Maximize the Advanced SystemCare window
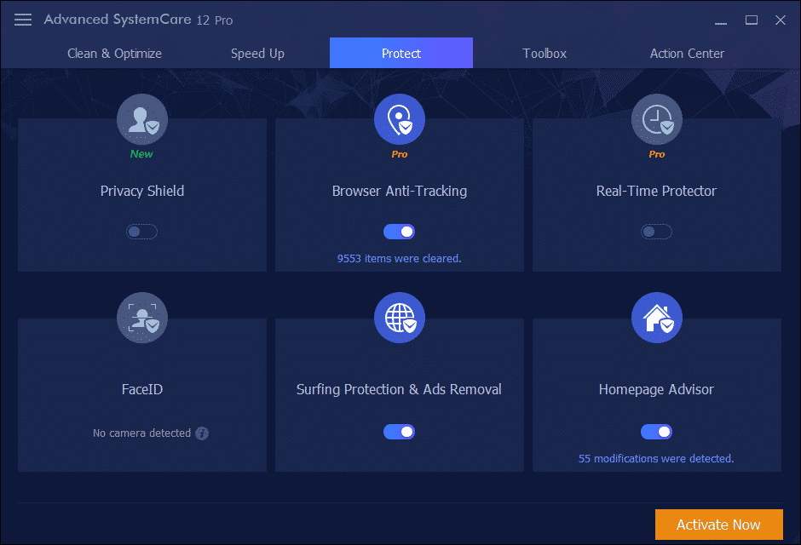Image resolution: width=801 pixels, height=545 pixels. point(751,20)
